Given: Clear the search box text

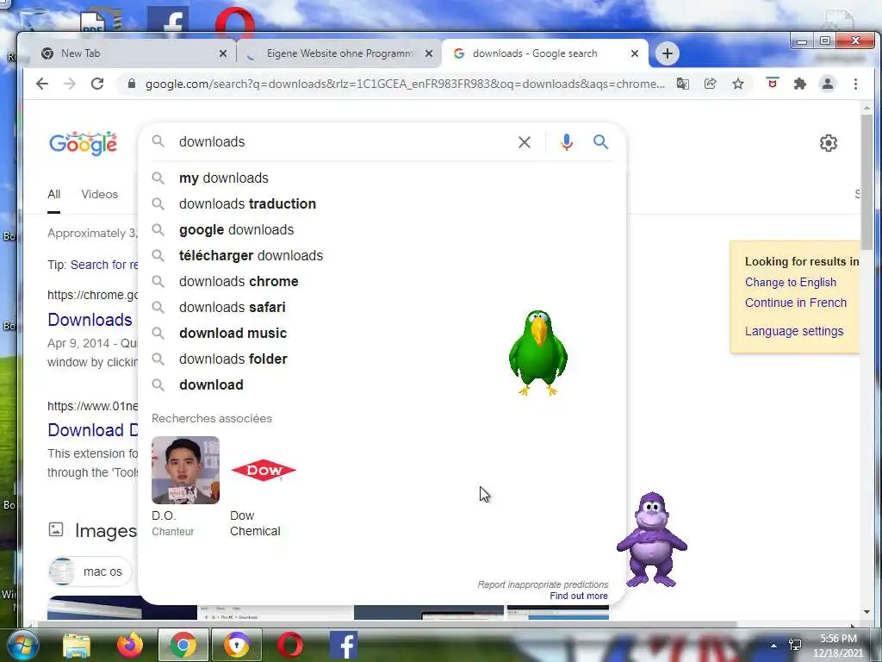Looking at the screenshot, I should [x=525, y=142].
